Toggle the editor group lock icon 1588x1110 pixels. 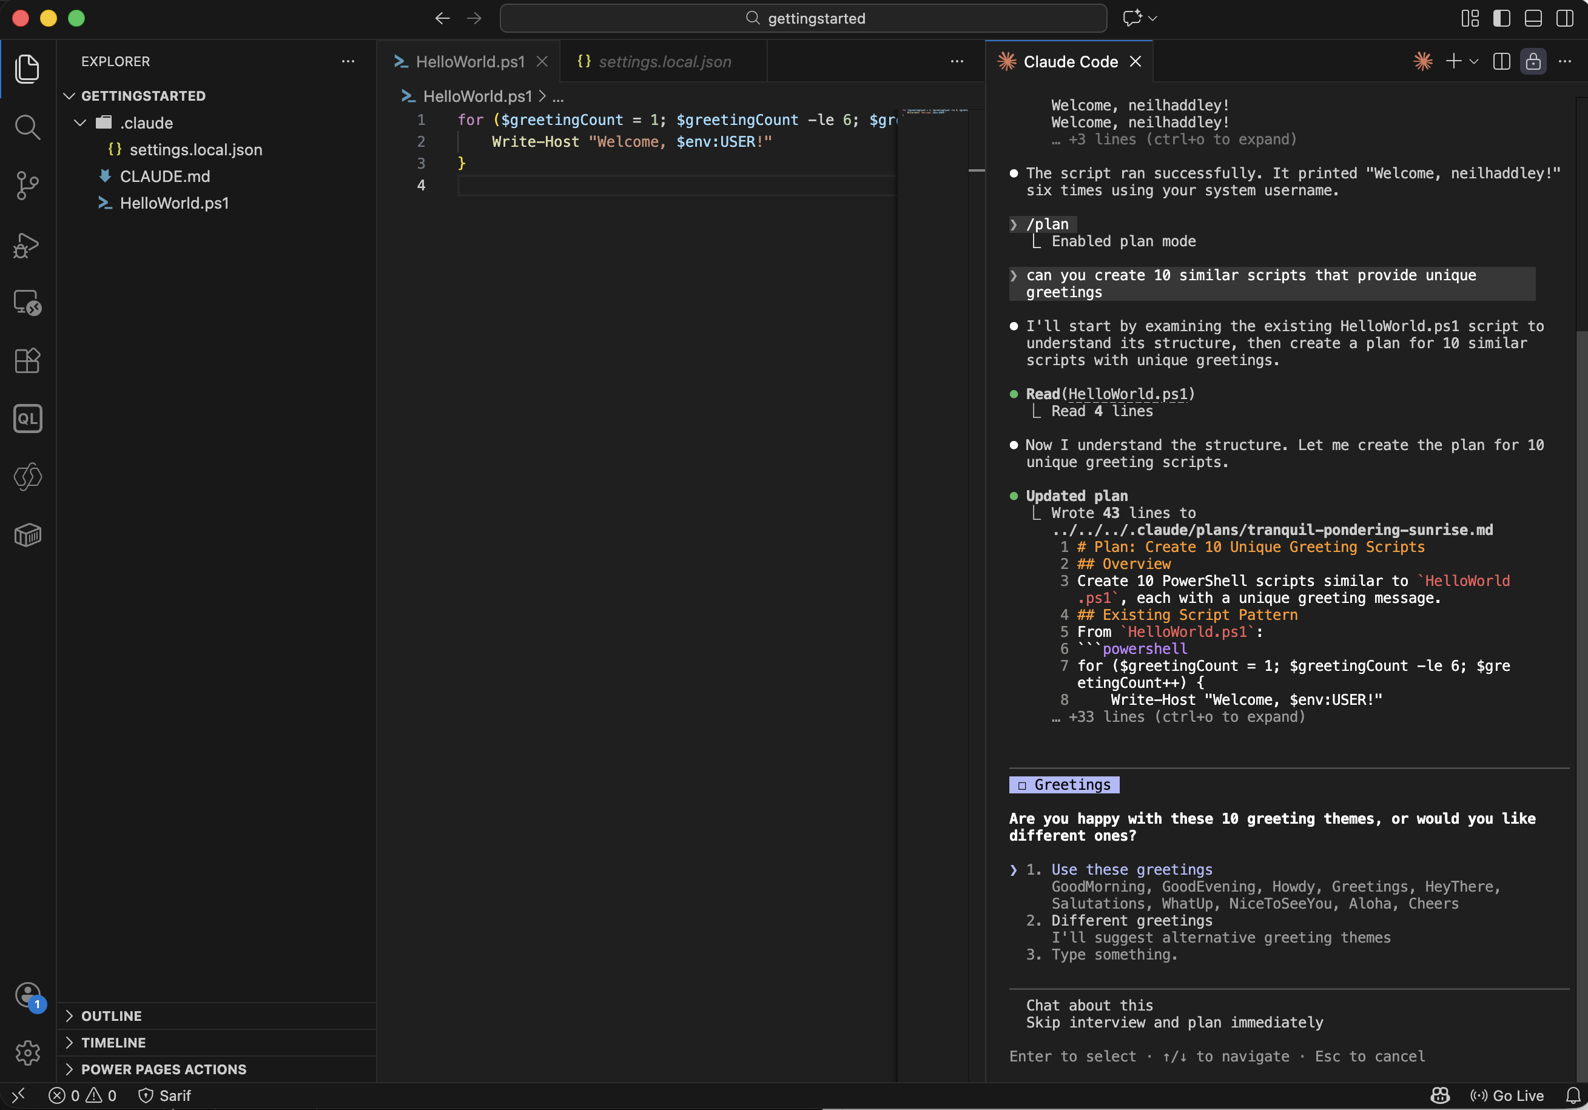point(1533,61)
